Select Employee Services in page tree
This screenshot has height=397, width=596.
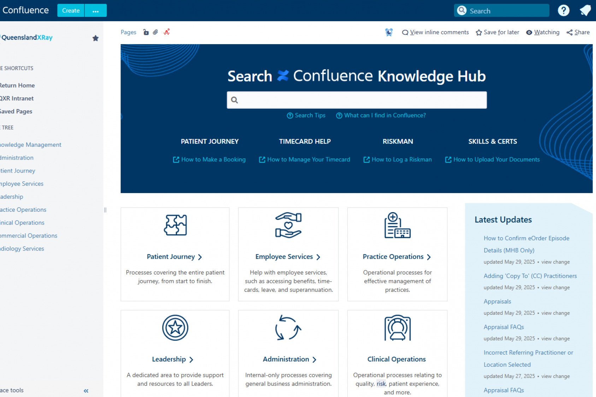click(x=22, y=184)
